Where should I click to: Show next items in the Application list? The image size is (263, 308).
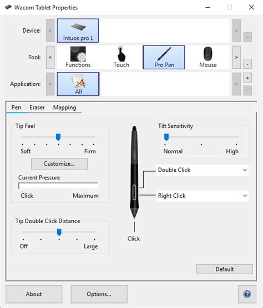click(x=236, y=84)
